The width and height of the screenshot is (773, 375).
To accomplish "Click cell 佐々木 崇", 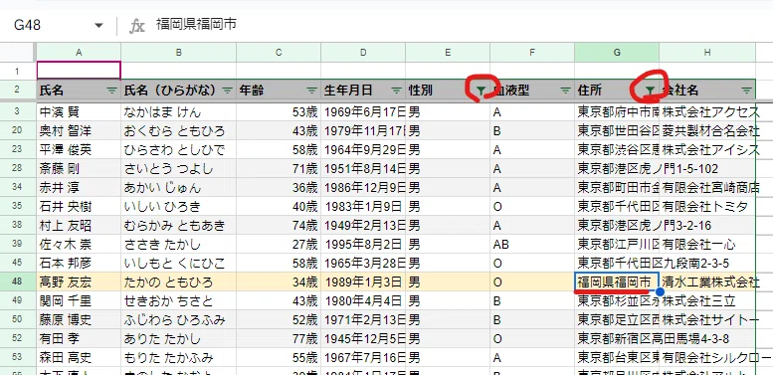I will point(79,245).
